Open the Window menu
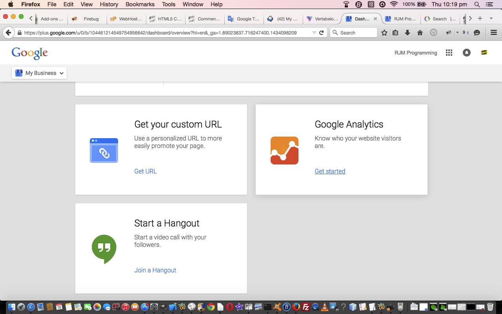This screenshot has width=502, height=314. 193,4
